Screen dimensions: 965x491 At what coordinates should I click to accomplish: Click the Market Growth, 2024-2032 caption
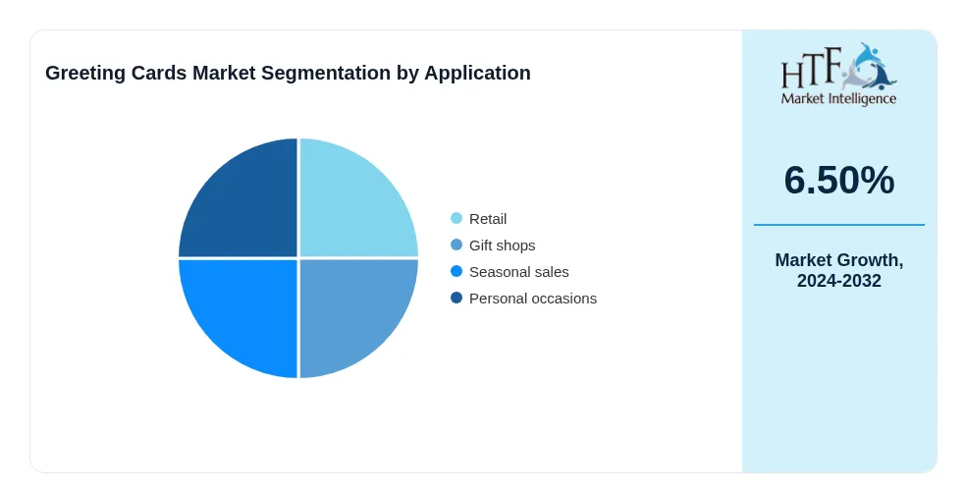(x=838, y=270)
